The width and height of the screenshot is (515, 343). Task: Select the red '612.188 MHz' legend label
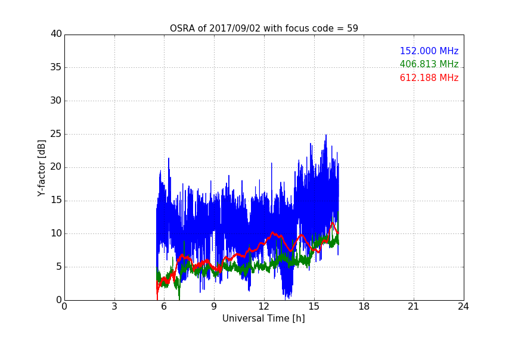[429, 78]
